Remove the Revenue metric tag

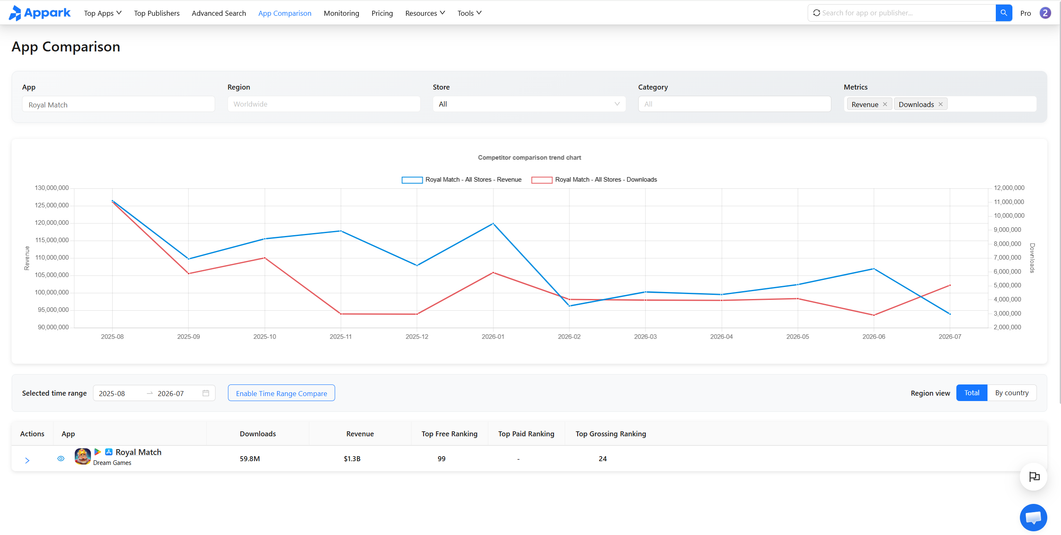pos(885,105)
